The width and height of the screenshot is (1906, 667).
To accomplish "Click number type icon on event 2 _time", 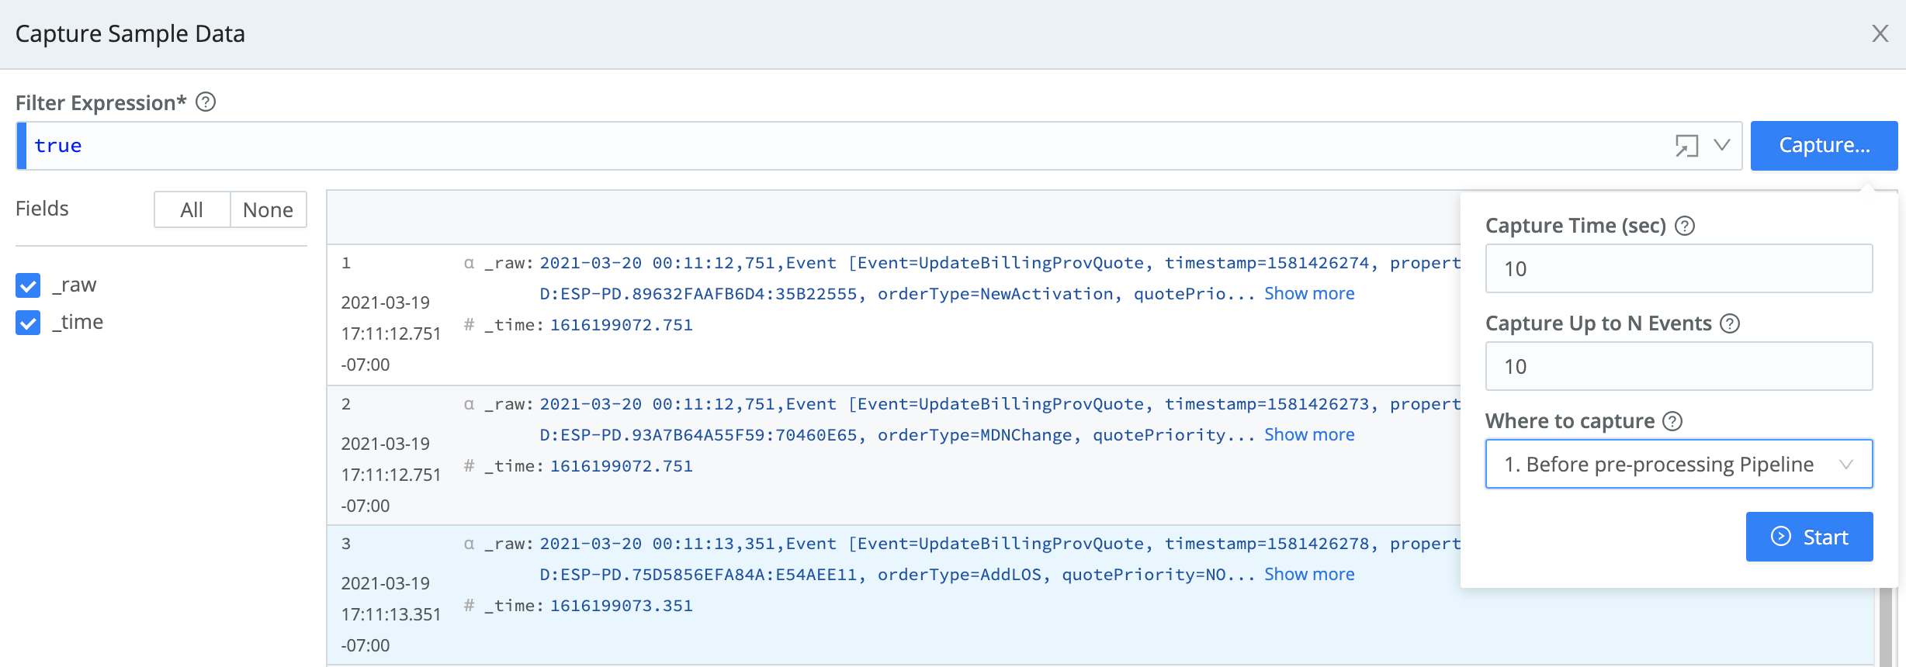I will (x=469, y=465).
